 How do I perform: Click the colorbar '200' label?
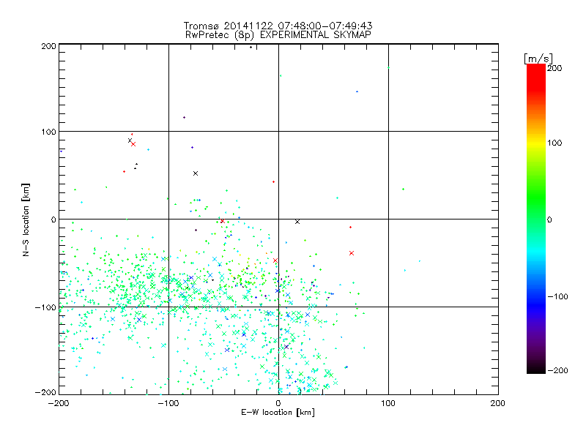[x=555, y=68]
